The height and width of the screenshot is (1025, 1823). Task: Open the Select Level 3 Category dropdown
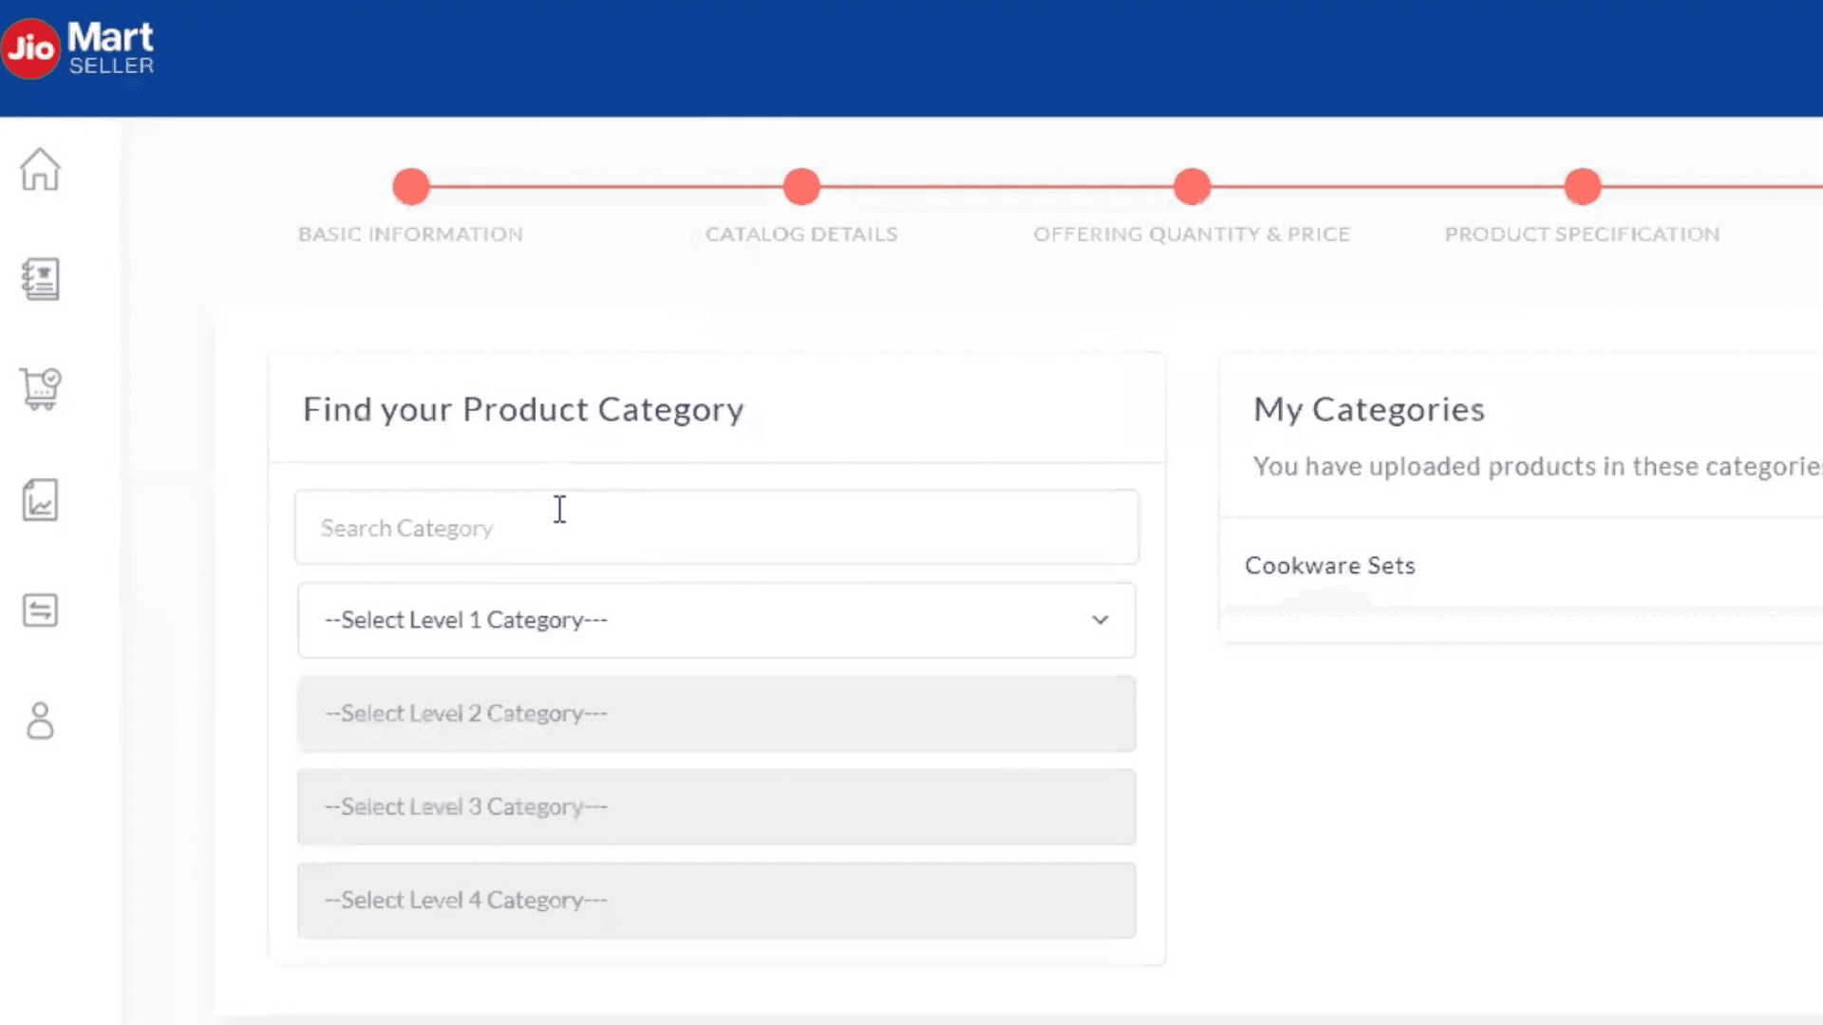716,807
